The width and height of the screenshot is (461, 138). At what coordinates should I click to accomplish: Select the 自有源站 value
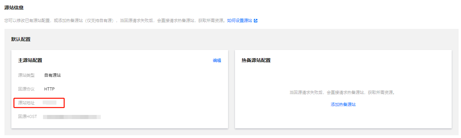pos(53,75)
